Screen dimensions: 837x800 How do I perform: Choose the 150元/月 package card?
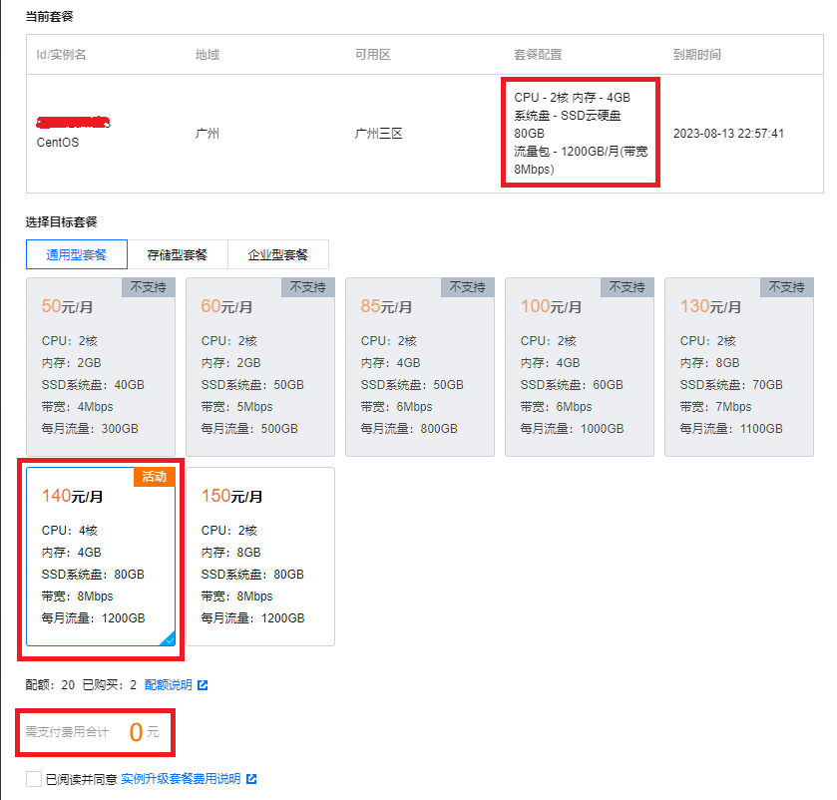coord(260,557)
